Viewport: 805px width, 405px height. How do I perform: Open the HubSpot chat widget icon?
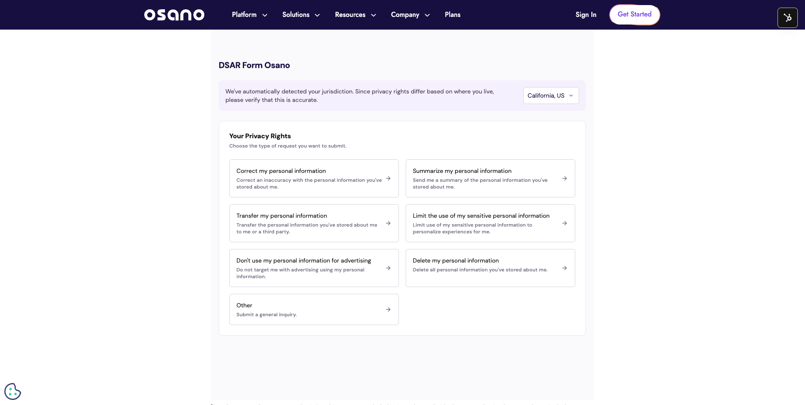point(787,18)
